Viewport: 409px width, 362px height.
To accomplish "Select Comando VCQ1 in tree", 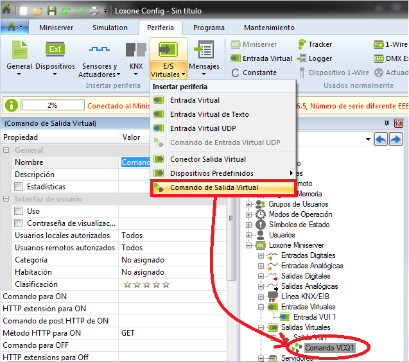I will [329, 348].
